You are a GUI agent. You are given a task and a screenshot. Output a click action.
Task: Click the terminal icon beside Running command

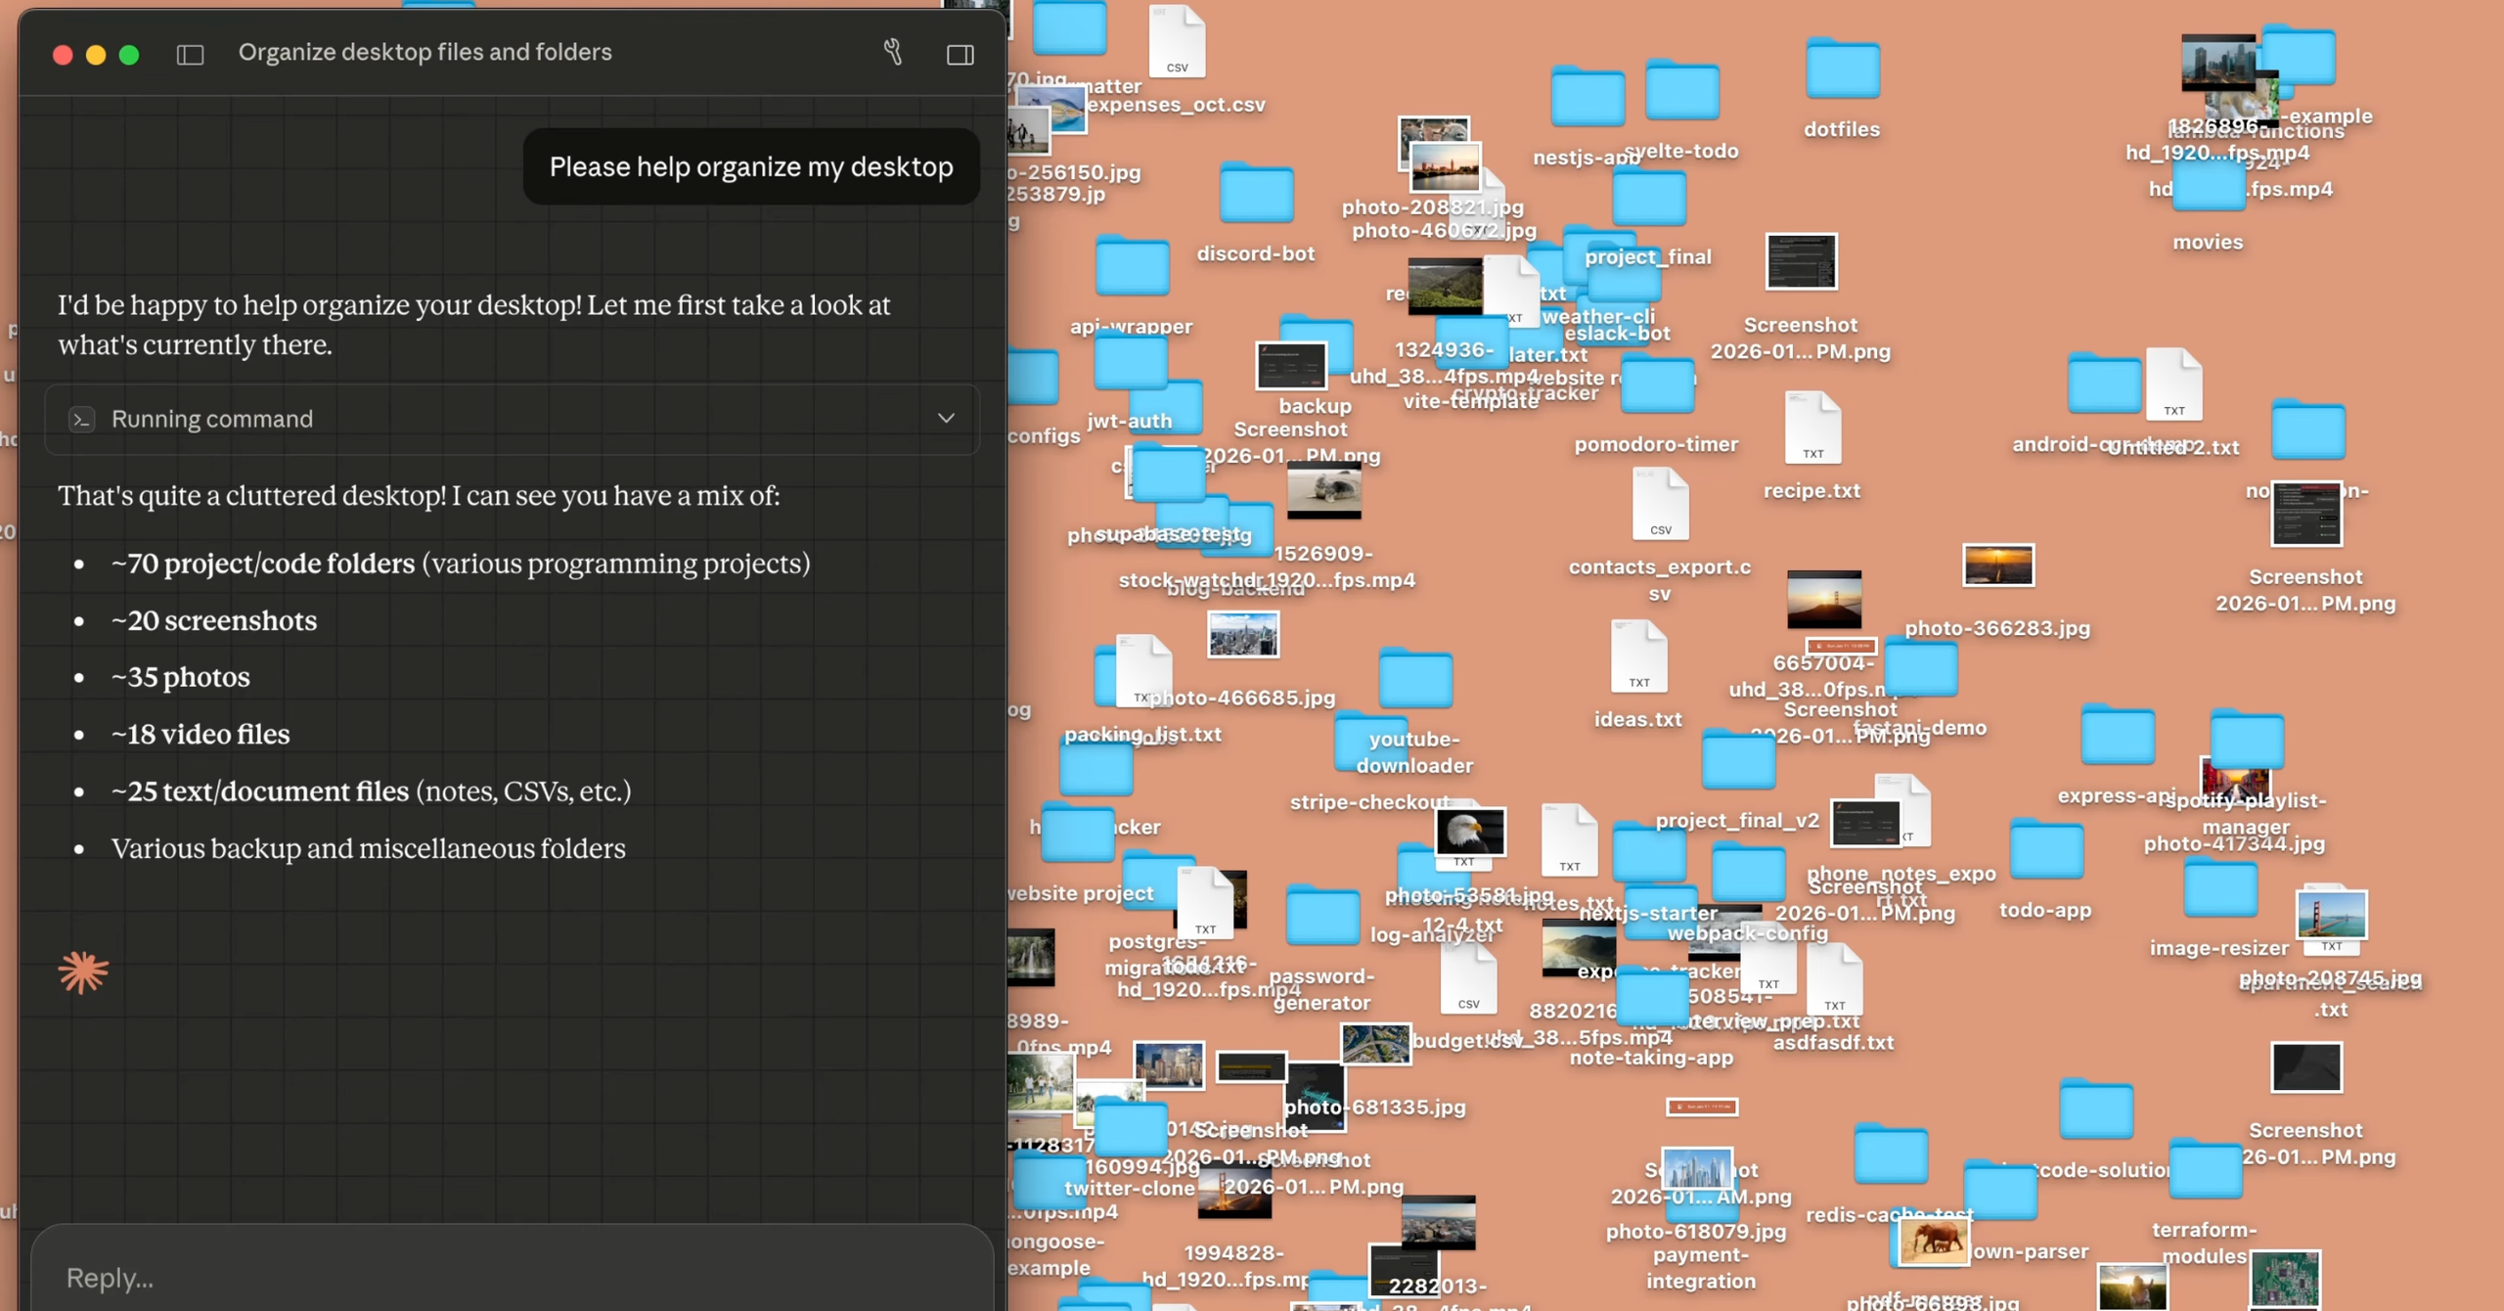click(x=82, y=420)
